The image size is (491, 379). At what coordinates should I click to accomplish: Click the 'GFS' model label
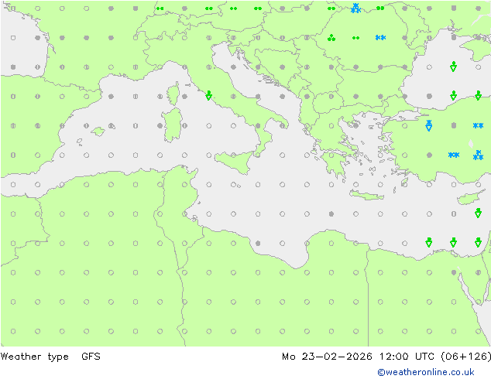point(91,356)
